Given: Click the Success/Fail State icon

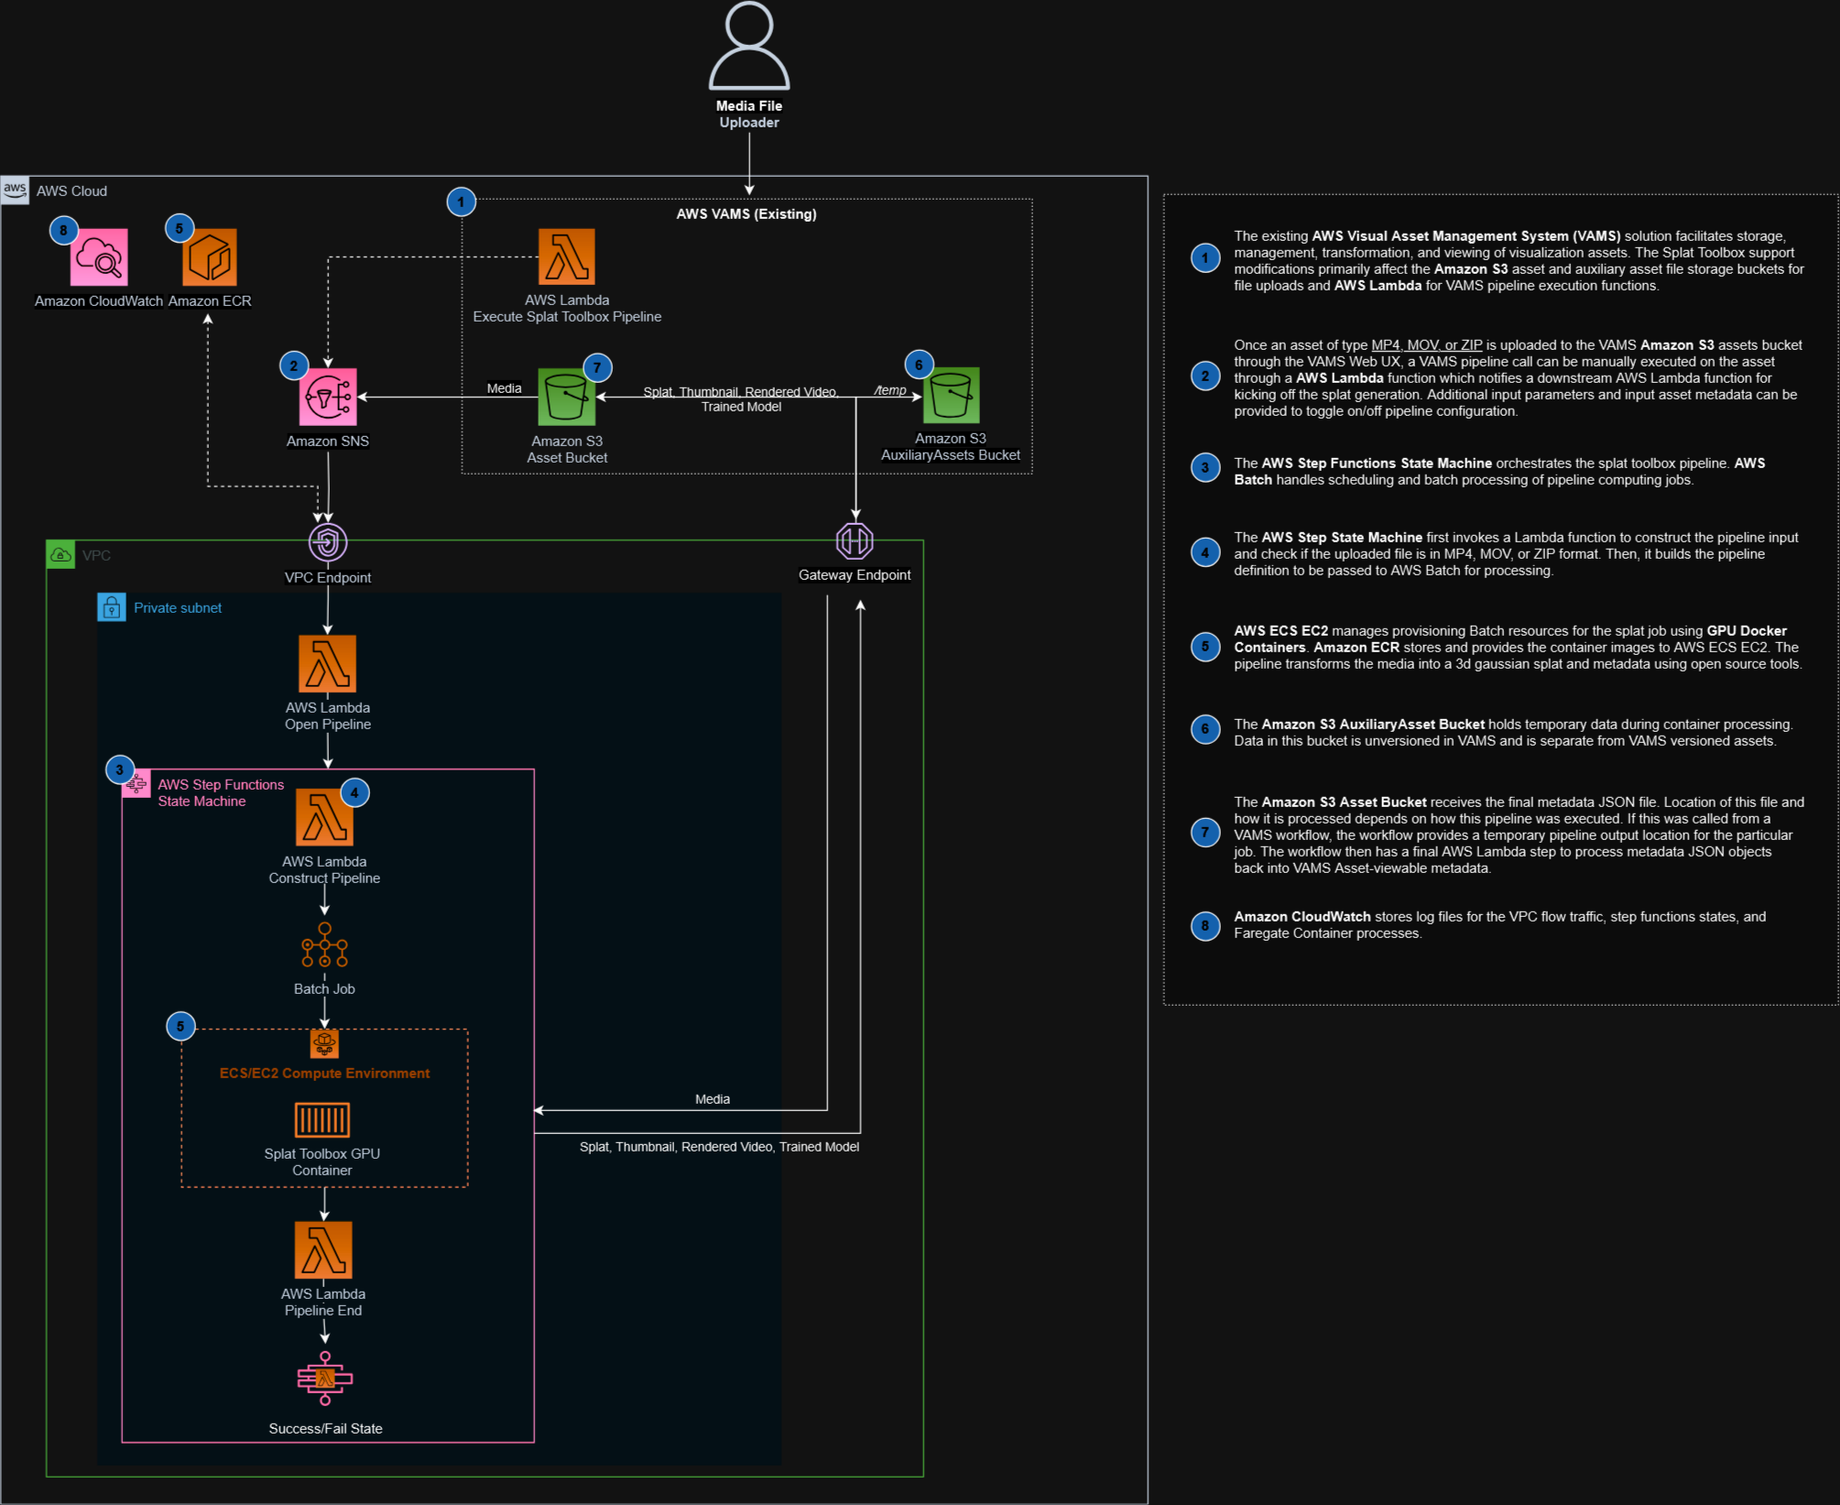Looking at the screenshot, I should [x=324, y=1379].
